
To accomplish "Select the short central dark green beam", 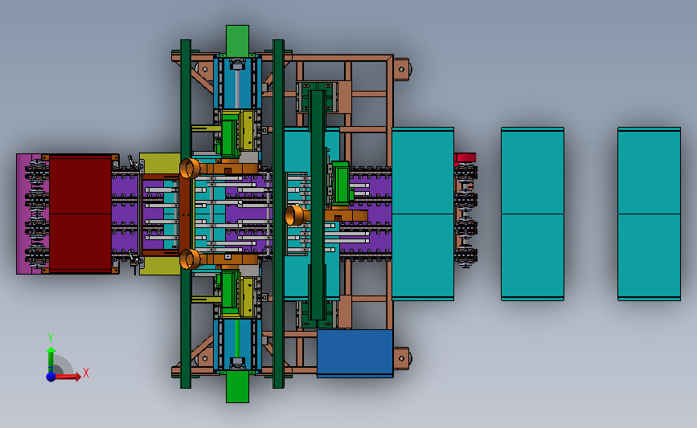I will tap(318, 205).
